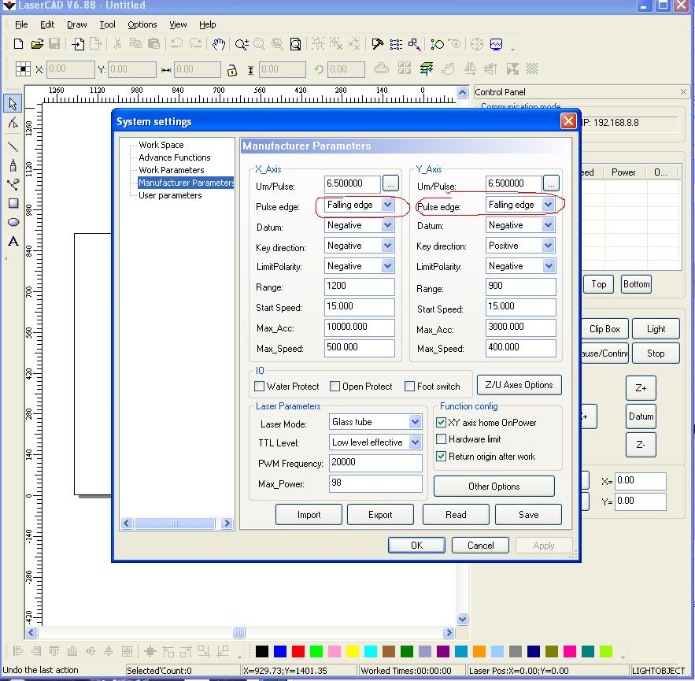695x681 pixels.
Task: Click the Open file folder icon
Action: tap(37, 44)
